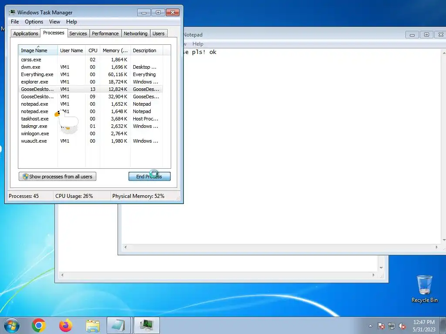Select the wuauclt.exe process row
Image resolution: width=446 pixels, height=334 pixels.
pyautogui.click(x=91, y=141)
